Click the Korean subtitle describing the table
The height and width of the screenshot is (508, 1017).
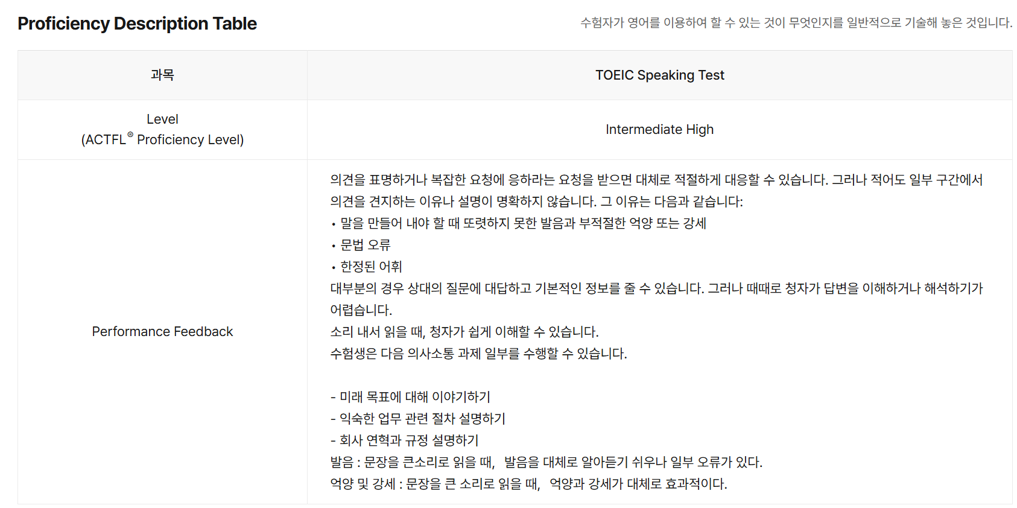tap(796, 23)
